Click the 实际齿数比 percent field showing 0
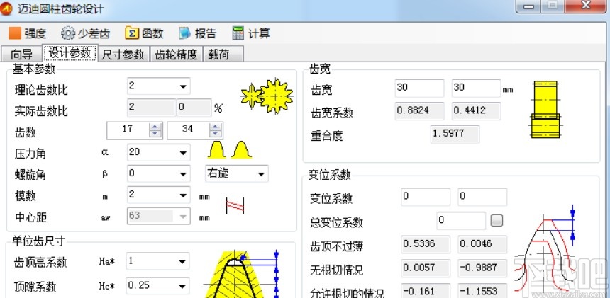 point(194,108)
